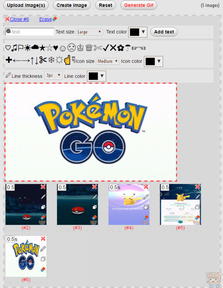Insert the right-pointing hand symbol
Viewport: 223px width, 288px height.
135,48
